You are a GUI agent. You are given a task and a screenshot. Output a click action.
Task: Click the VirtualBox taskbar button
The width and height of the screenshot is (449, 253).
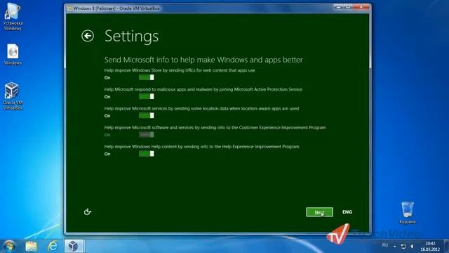click(x=74, y=246)
